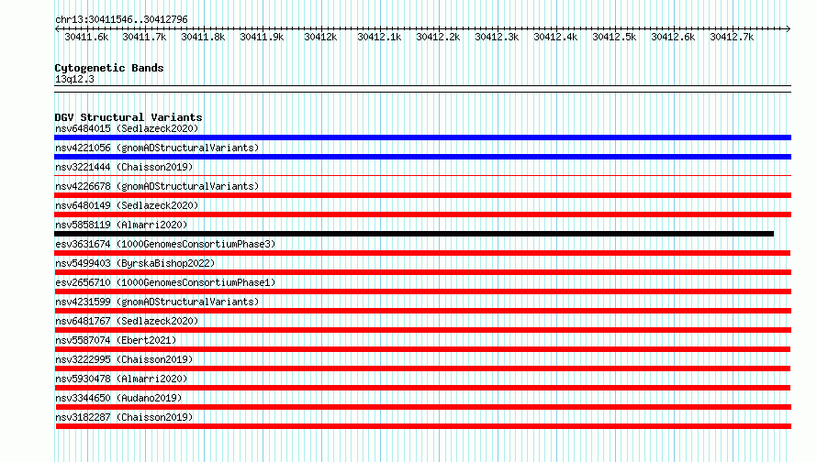The image size is (817, 462).
Task: Click ruler tick label 30412.6k
Action: [673, 37]
